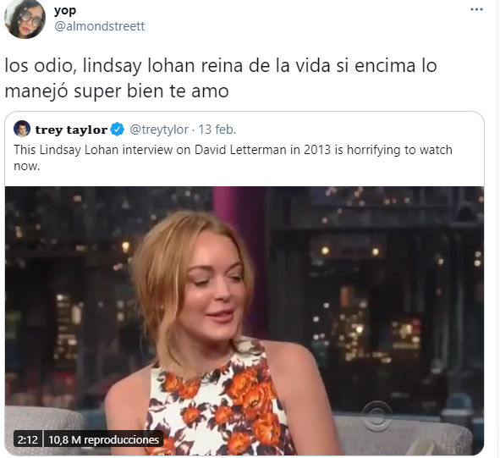500x458 pixels.
Task: Open the three-dot more options menu
Action: [x=476, y=9]
